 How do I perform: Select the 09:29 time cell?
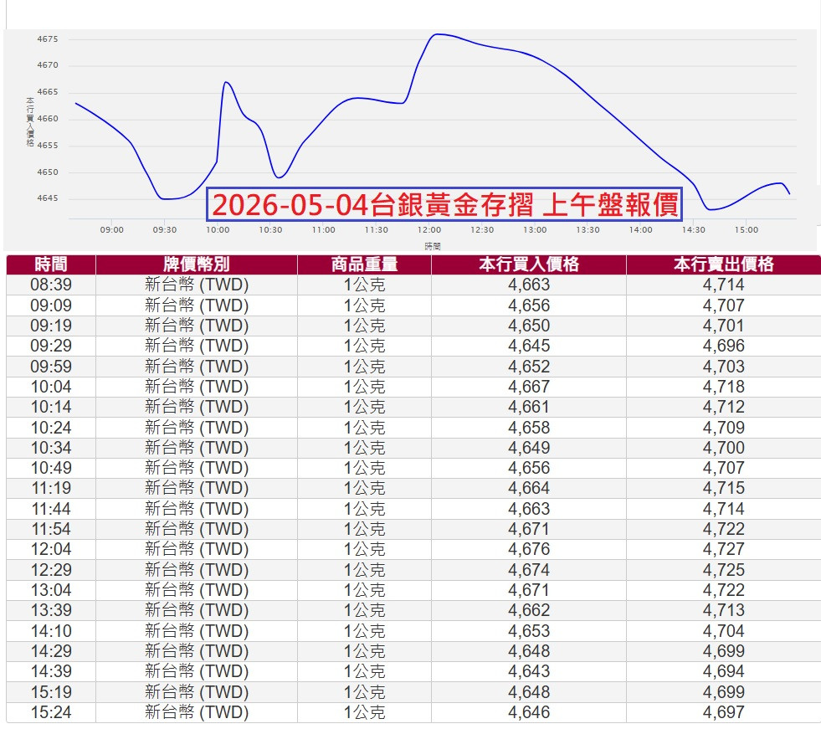click(x=51, y=346)
